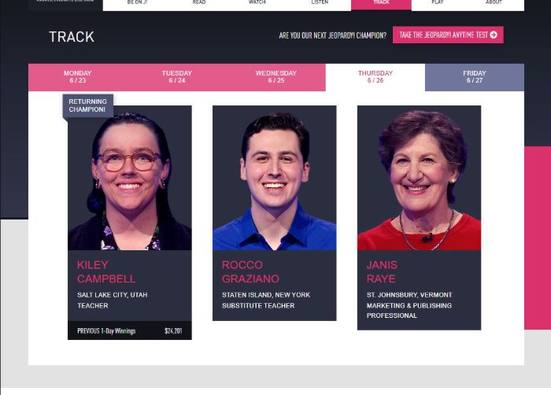The height and width of the screenshot is (395, 551).
Task: Select the highlighted TRACK navigation item
Action: point(381,5)
